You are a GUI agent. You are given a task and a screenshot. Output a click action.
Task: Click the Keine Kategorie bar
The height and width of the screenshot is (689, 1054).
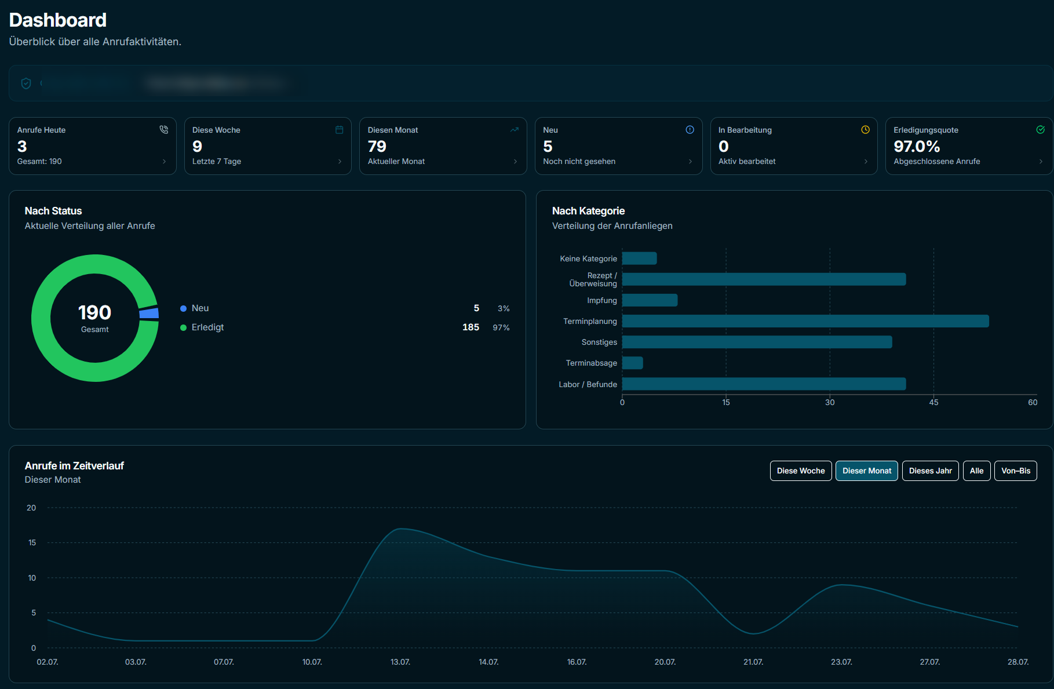coord(639,258)
